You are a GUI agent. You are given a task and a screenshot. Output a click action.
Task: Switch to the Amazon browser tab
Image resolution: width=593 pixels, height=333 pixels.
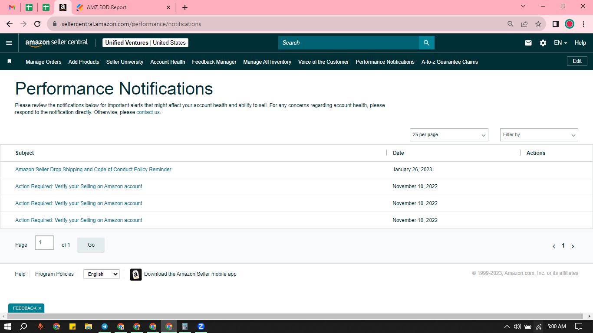63,7
